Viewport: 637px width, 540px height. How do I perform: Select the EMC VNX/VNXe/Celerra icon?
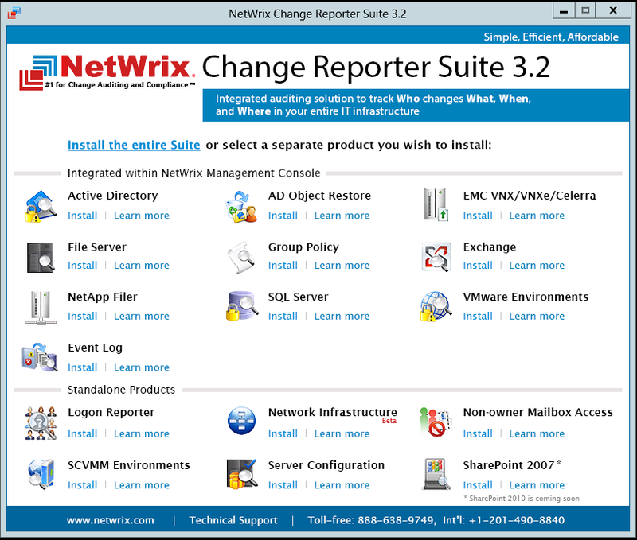click(x=436, y=204)
